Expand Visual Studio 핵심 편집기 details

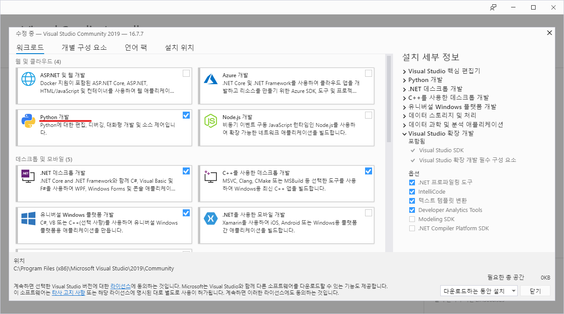point(404,71)
